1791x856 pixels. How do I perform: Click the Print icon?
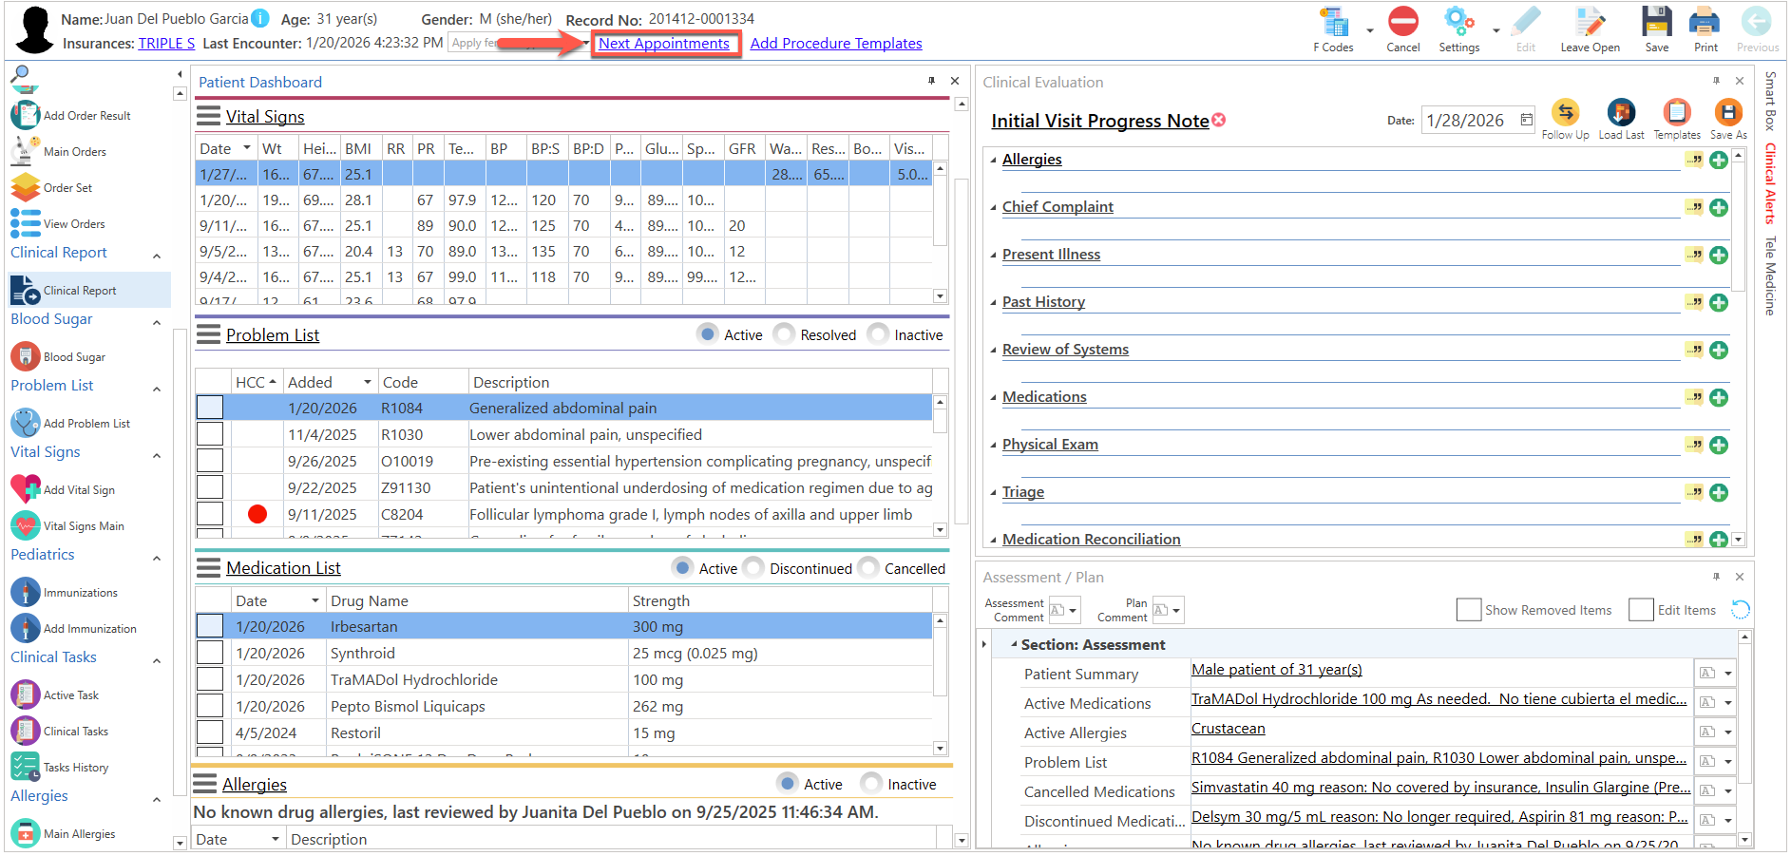[1705, 21]
